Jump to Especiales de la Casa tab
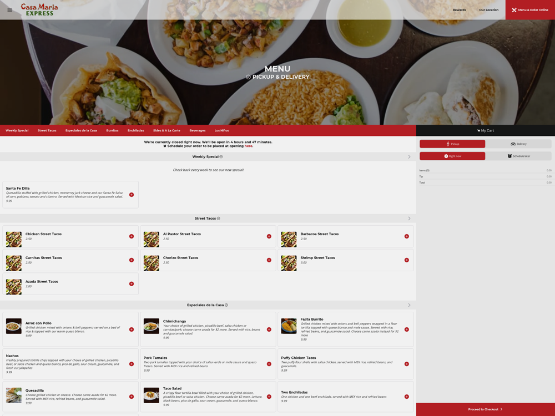The width and height of the screenshot is (555, 416). pos(81,130)
